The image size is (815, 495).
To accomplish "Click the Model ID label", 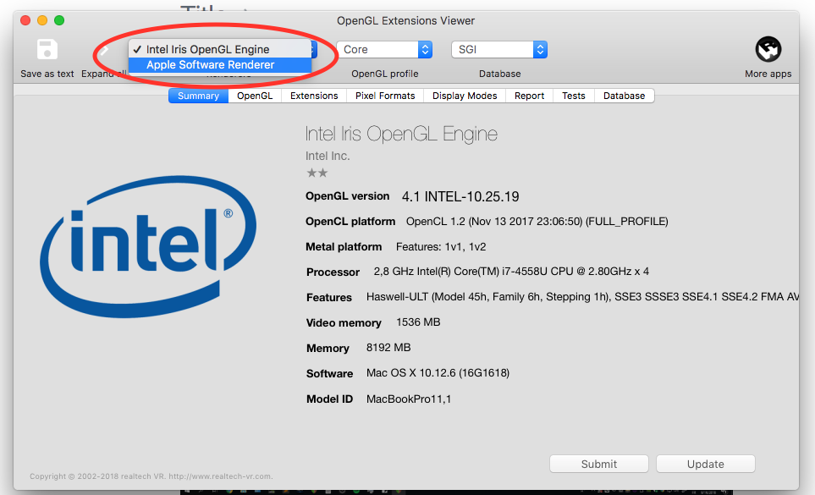I will coord(329,399).
